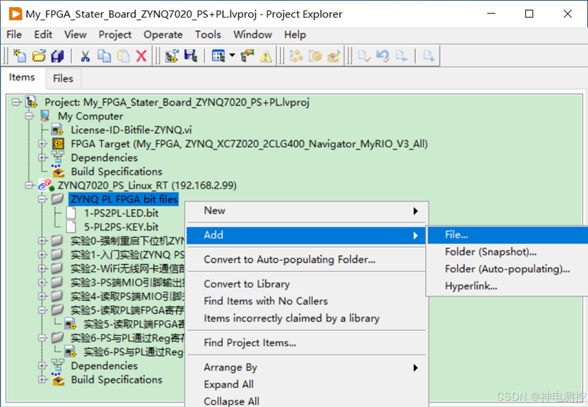Switch to the Items tab
Screen dimensions: 588x407
22,77
